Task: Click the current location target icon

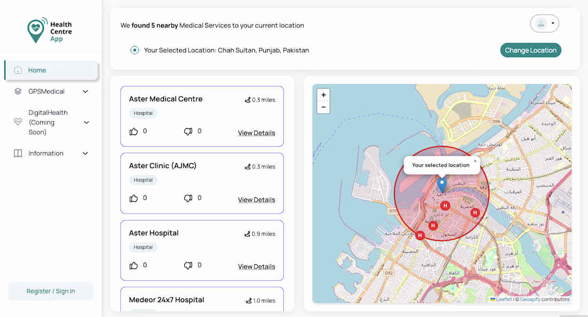Action: point(135,50)
